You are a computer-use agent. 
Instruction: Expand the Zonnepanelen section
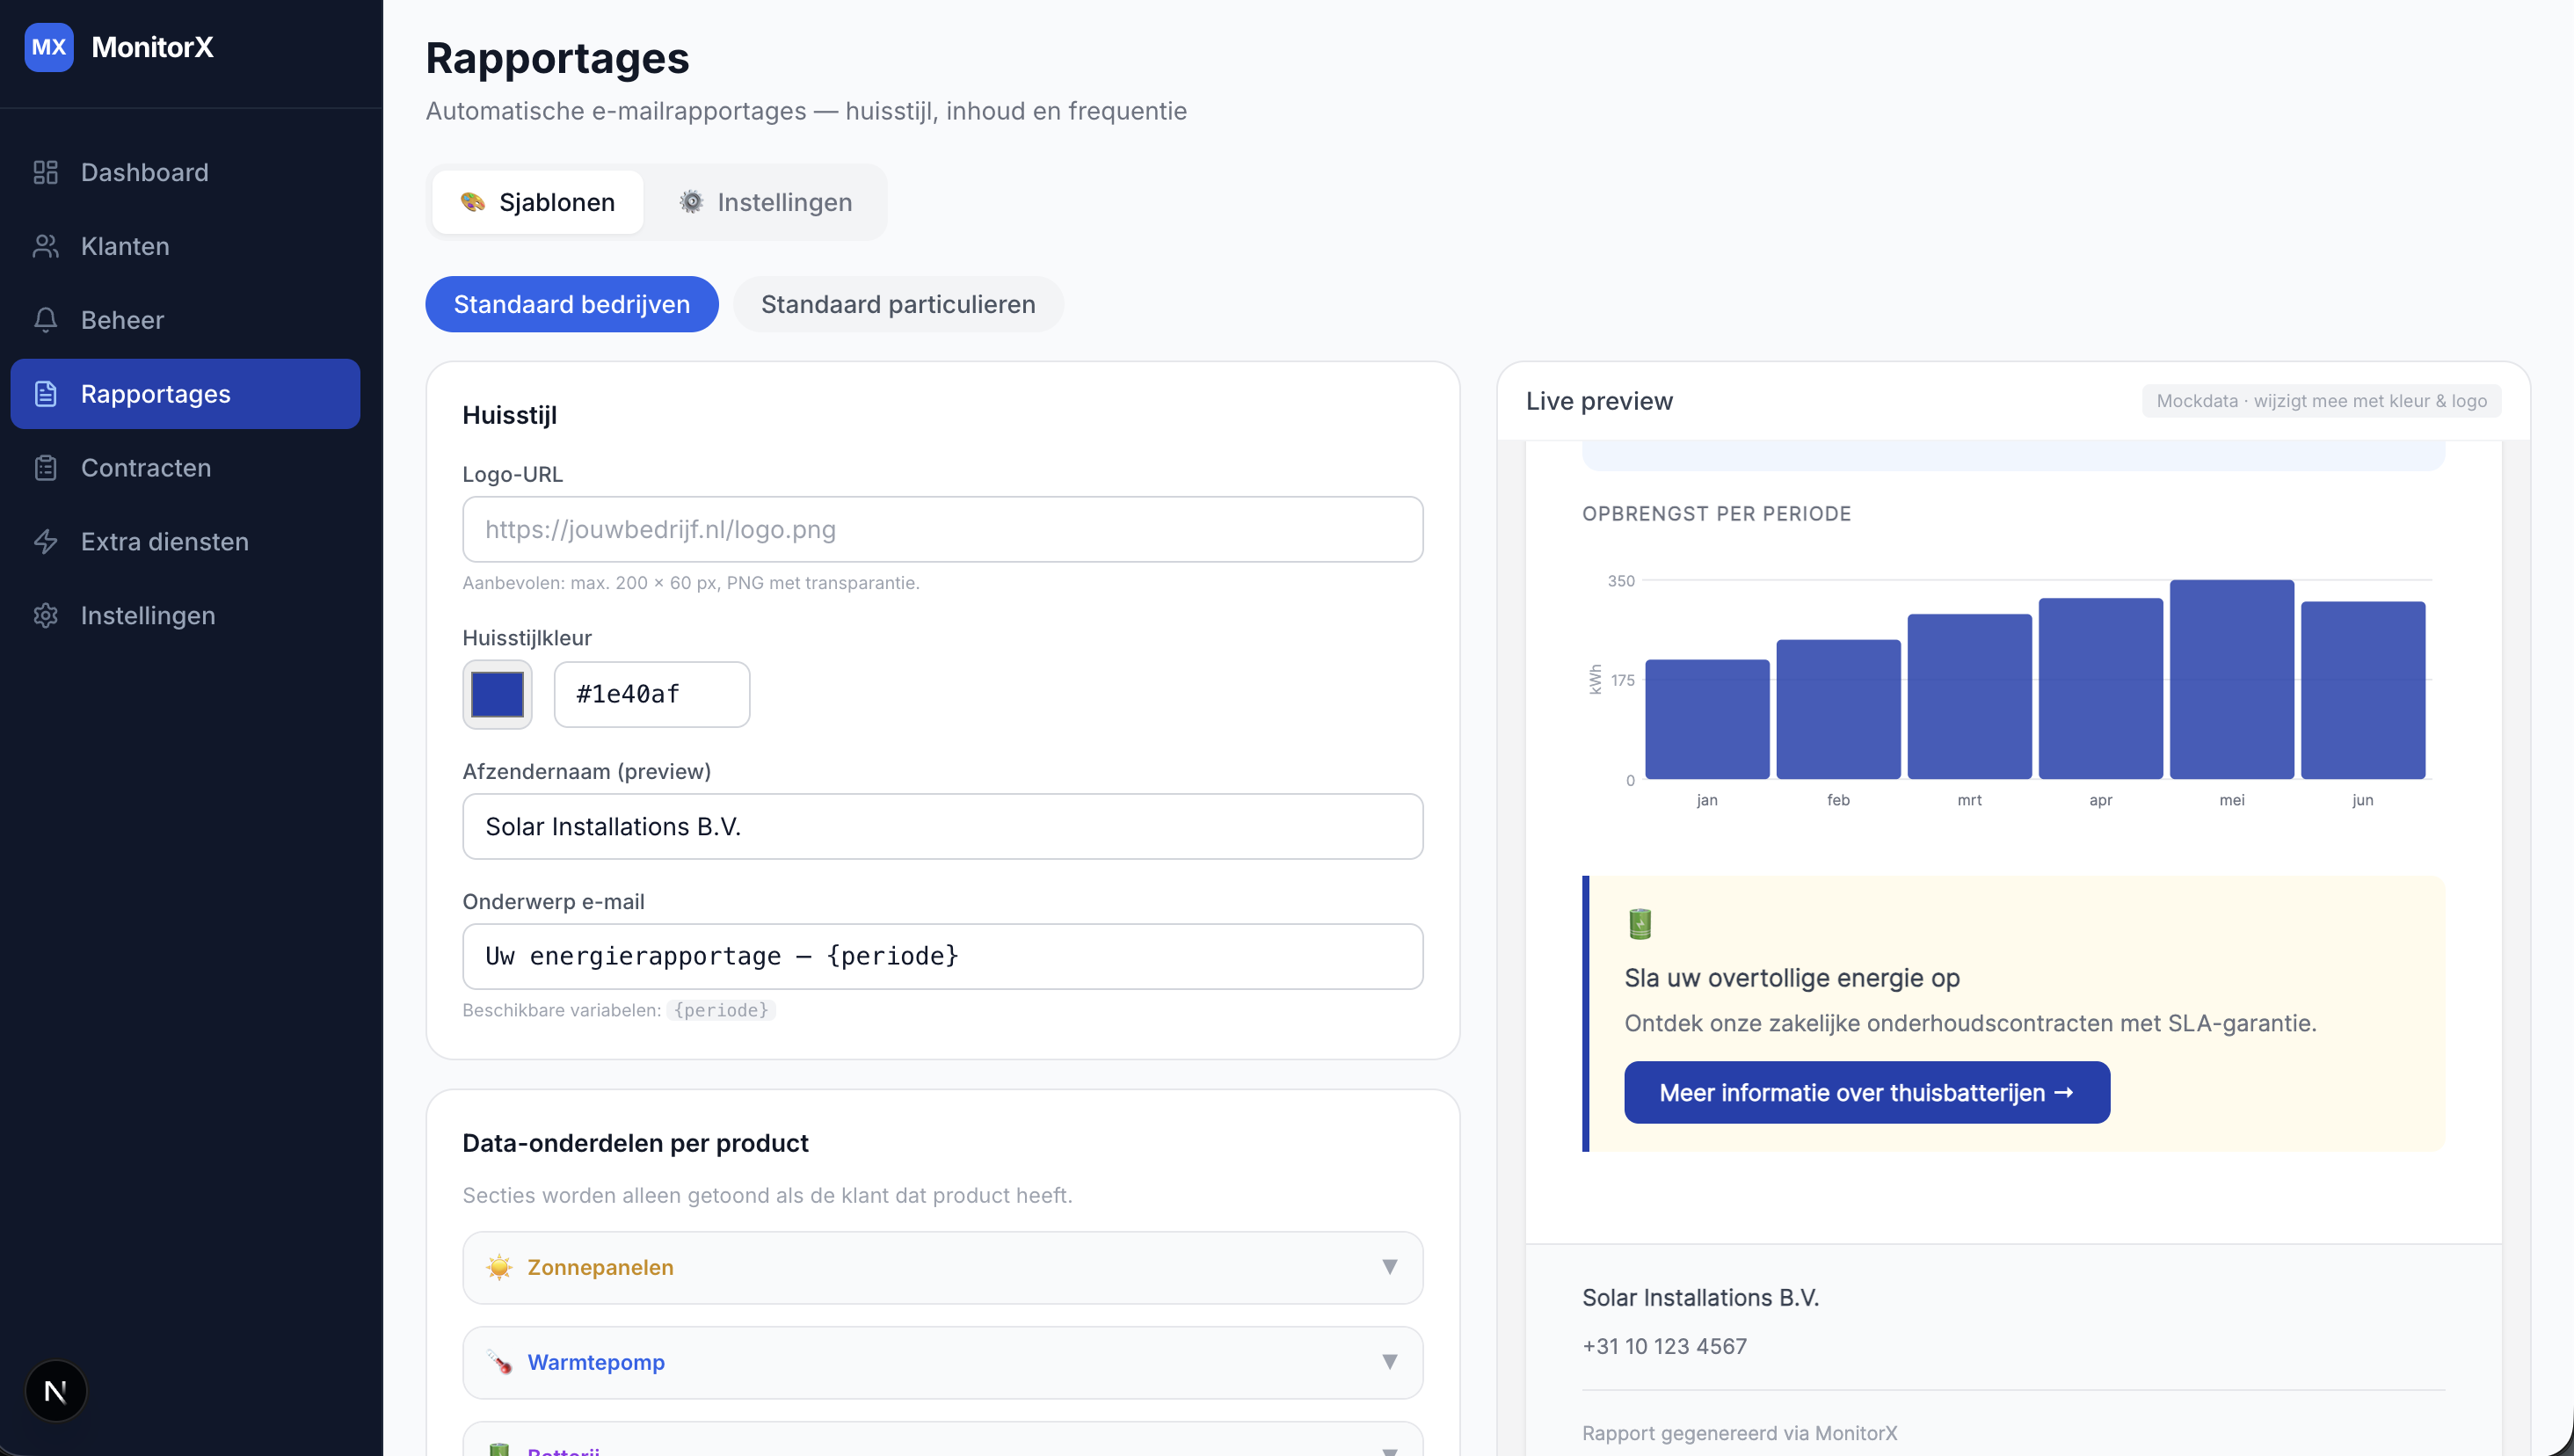click(942, 1267)
